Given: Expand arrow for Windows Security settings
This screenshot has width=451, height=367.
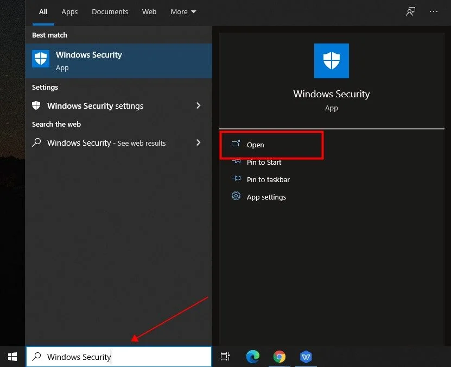Looking at the screenshot, I should (198, 105).
